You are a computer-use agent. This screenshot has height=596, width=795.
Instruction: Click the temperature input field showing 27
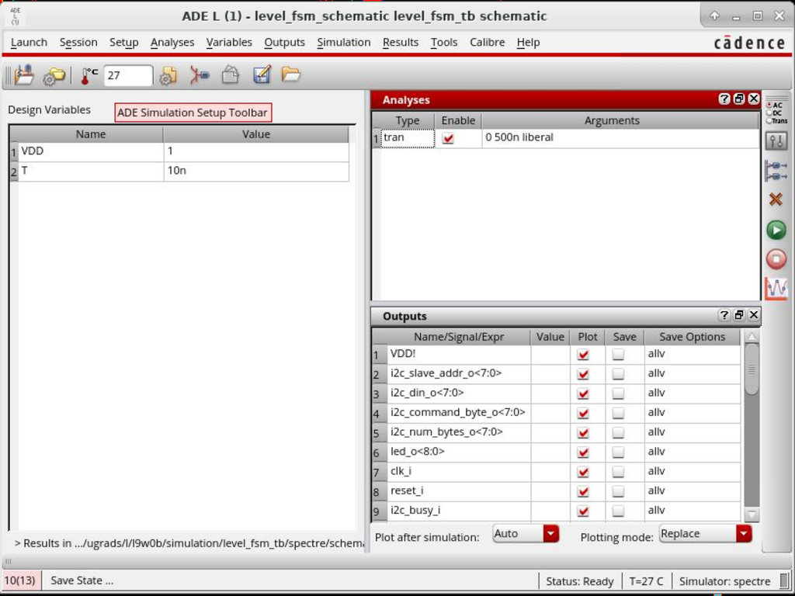pyautogui.click(x=128, y=76)
